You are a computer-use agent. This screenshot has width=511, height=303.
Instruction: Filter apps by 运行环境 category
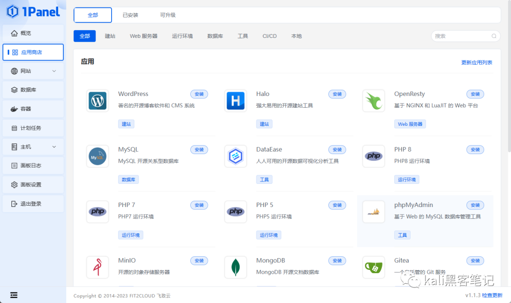(x=183, y=36)
